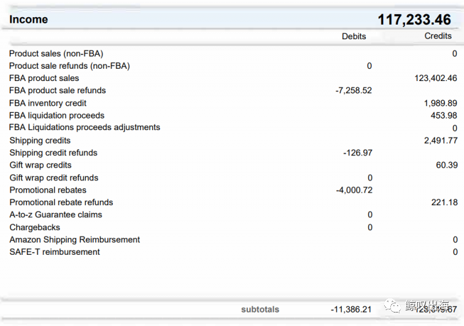Click FBA Liquidations proceeds adjustments label

pyautogui.click(x=85, y=127)
